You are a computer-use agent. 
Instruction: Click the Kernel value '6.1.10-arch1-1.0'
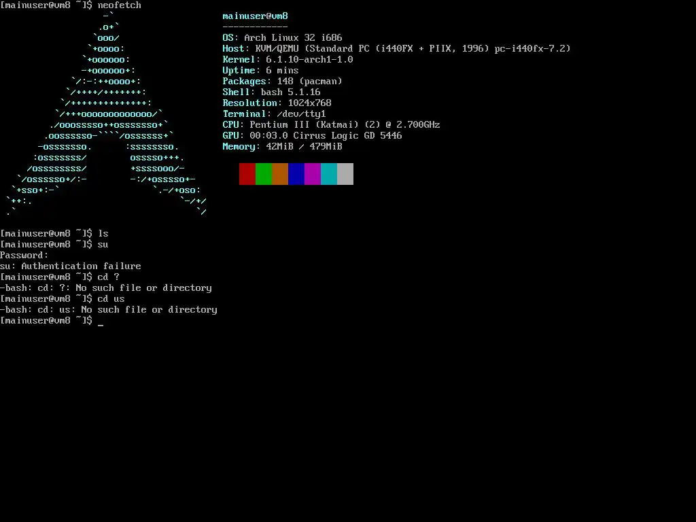point(309,60)
